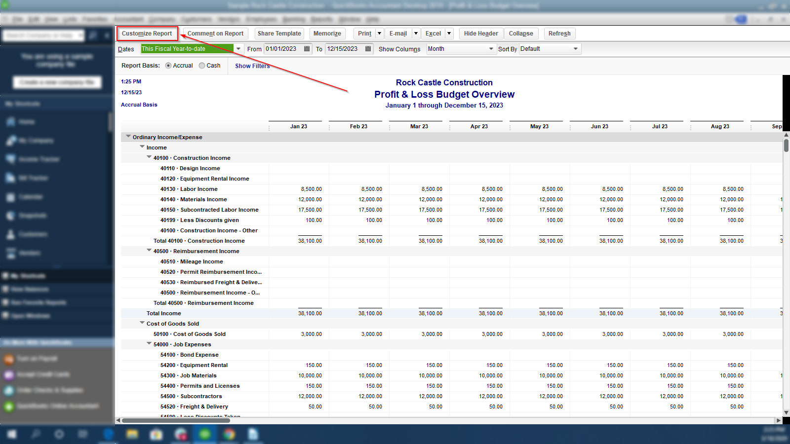The width and height of the screenshot is (790, 444).
Task: Collapse the Income group triangle
Action: point(142,147)
